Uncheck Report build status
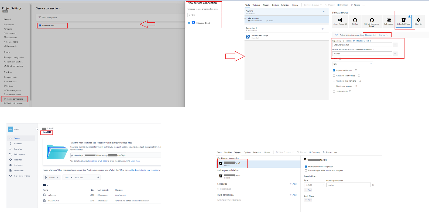429x224 pixels. click(x=334, y=70)
